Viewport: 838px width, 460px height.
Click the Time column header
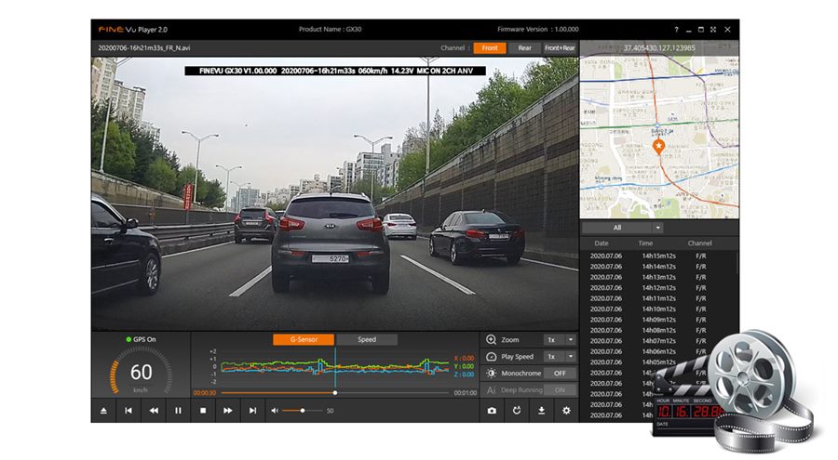point(645,243)
